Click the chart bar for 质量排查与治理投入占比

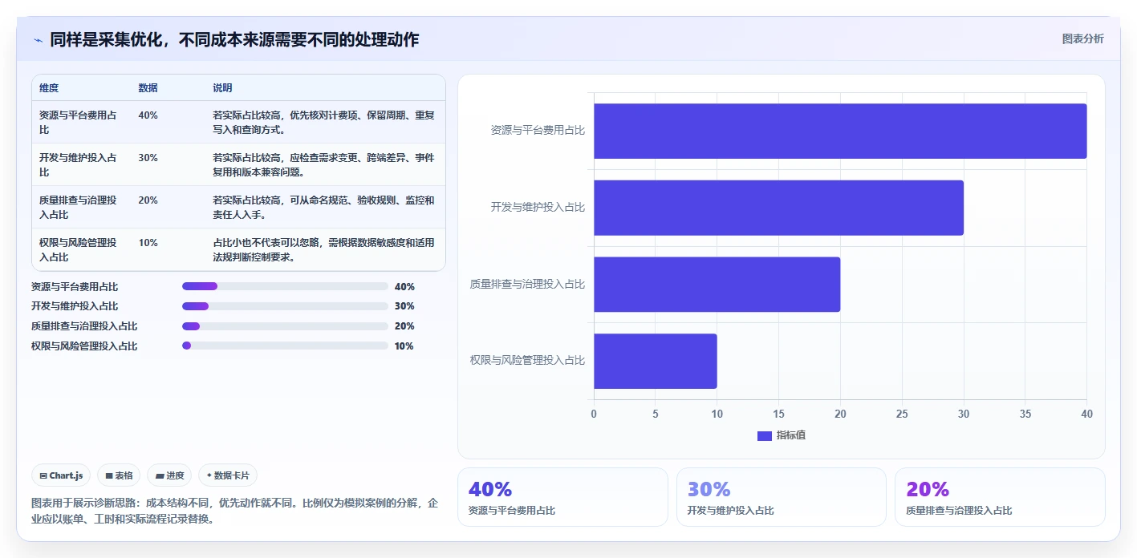tap(717, 284)
